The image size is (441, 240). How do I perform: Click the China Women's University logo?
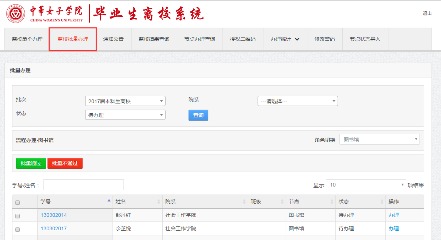(16, 13)
